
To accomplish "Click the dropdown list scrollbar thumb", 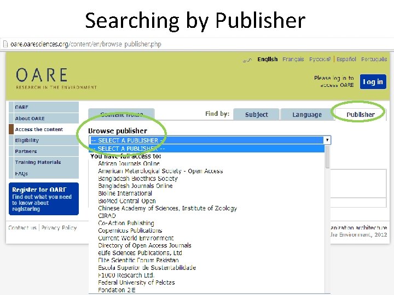I will click(x=327, y=157).
